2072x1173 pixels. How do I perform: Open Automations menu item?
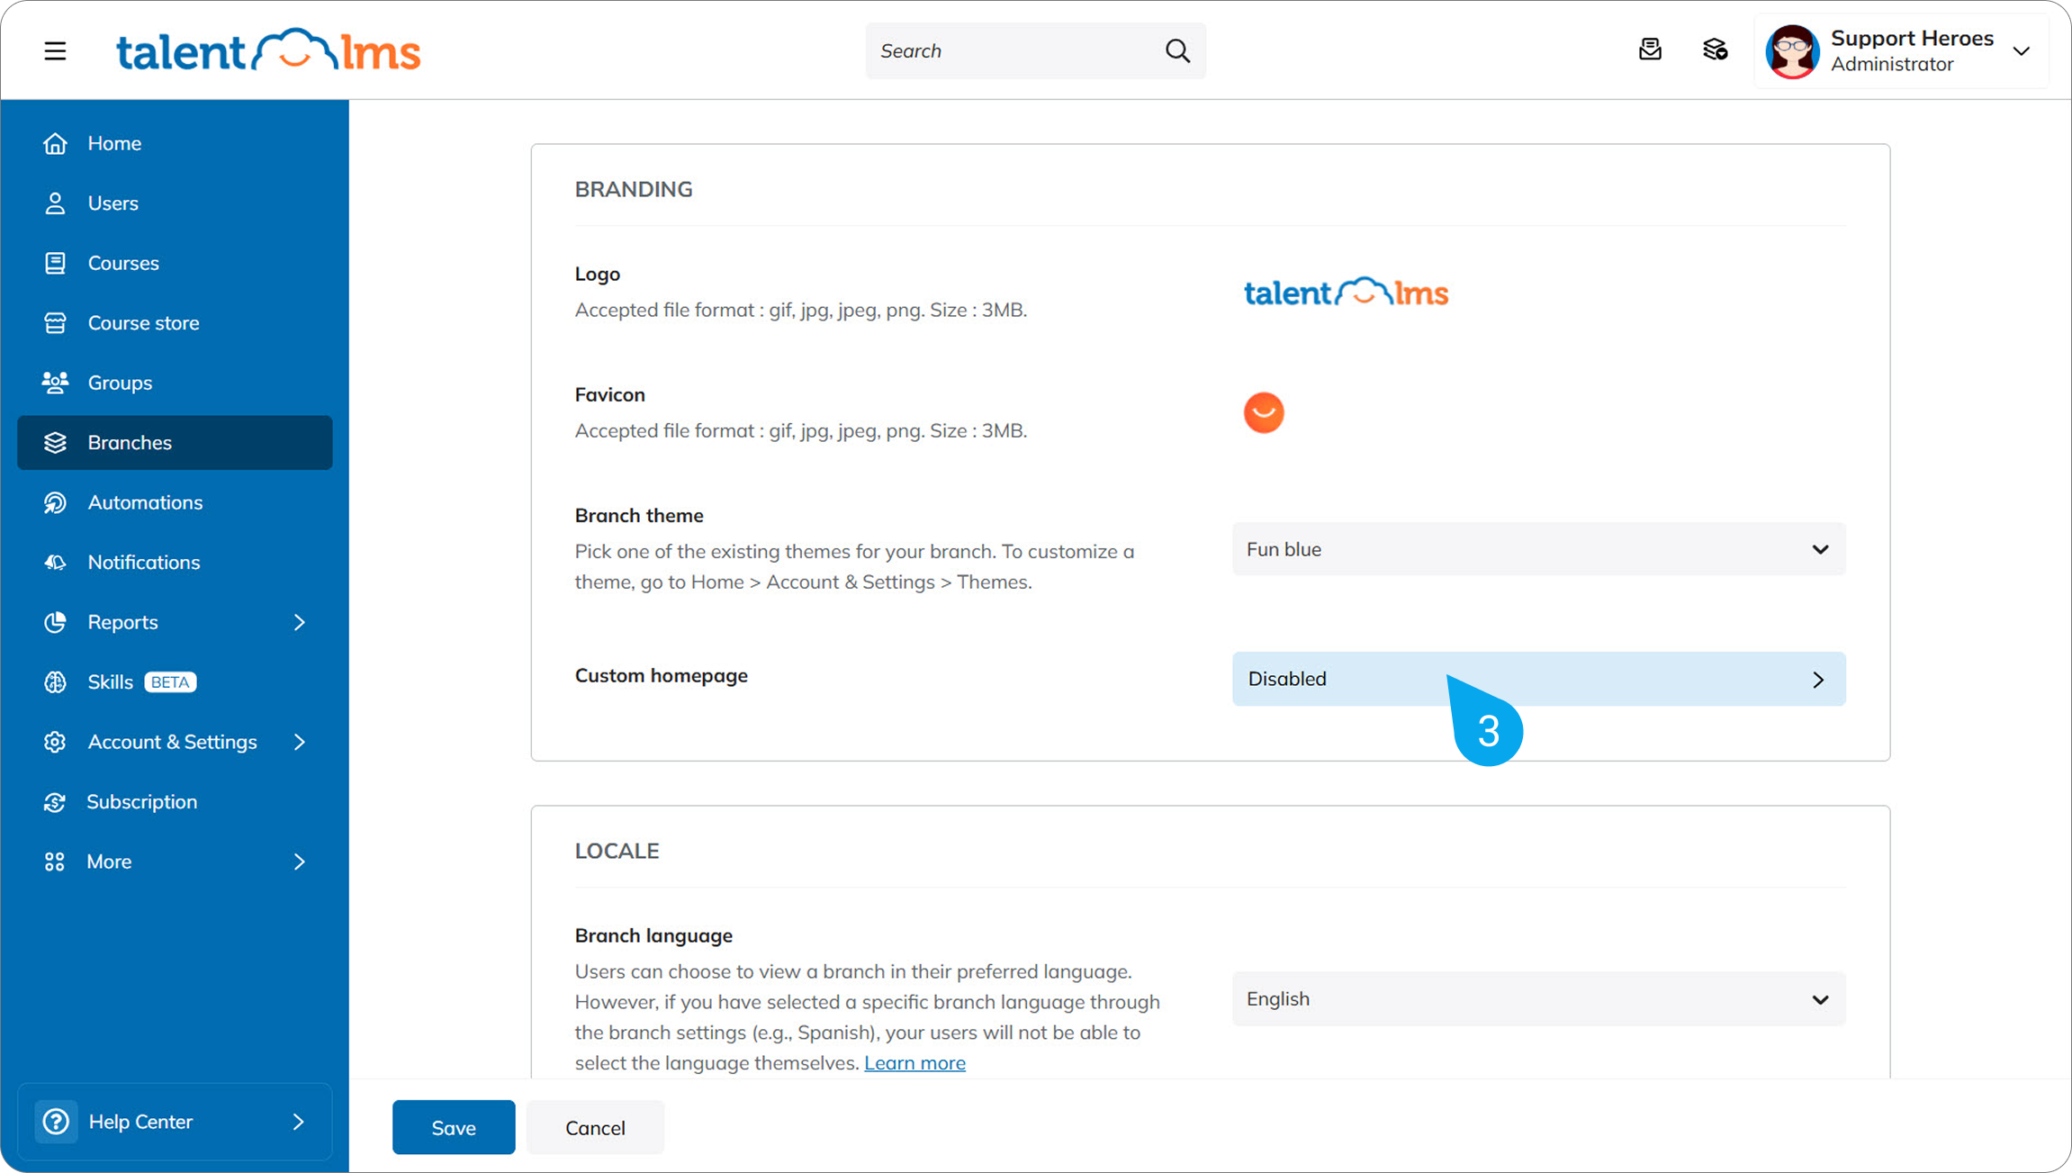click(x=175, y=502)
